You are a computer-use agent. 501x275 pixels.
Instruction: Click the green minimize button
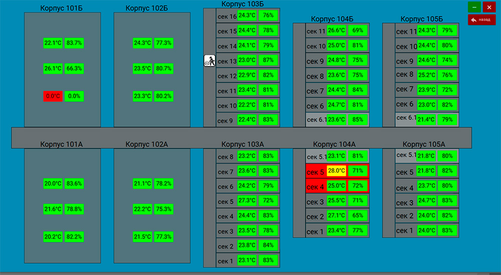[474, 7]
